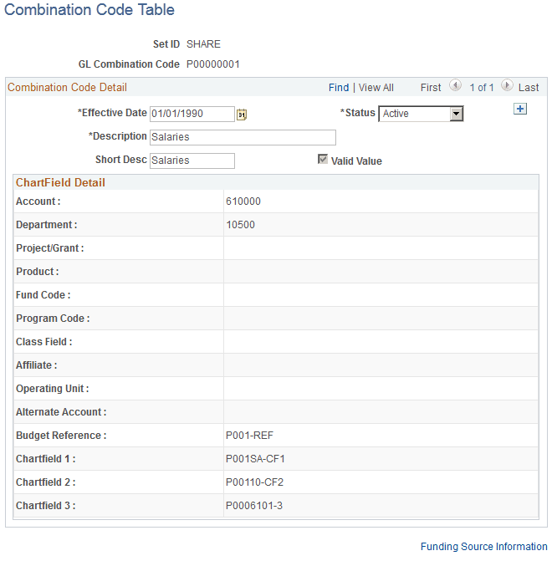557x561 pixels.
Task: Click GL Combination Code value P00000001
Action: coord(213,64)
